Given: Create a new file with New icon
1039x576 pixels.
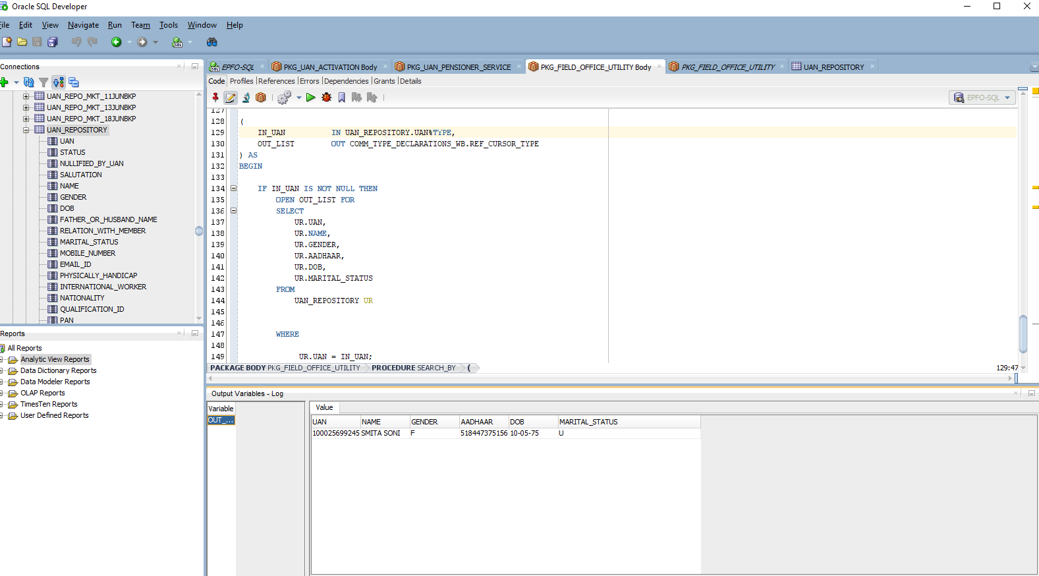Looking at the screenshot, I should pyautogui.click(x=7, y=42).
